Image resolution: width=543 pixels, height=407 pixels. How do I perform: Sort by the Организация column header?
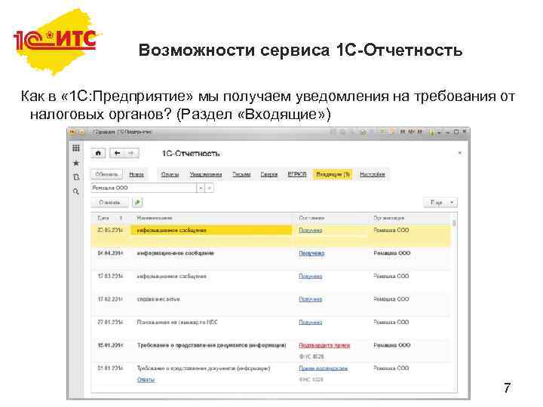[389, 218]
